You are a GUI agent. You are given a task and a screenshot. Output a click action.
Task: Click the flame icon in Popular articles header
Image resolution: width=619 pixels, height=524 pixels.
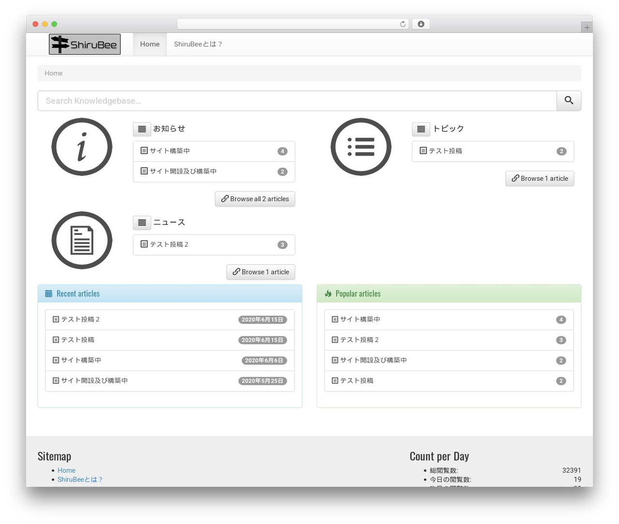click(328, 293)
